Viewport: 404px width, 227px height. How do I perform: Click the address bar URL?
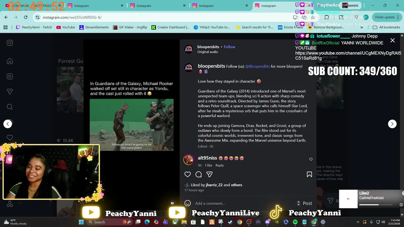(x=72, y=17)
